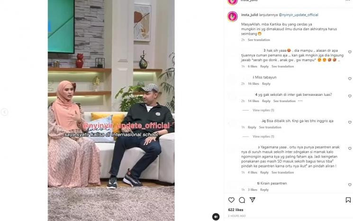Image resolution: width=353 pixels, height=221 pixels.
Task: Open the comment bubble icon
Action: pyautogui.click(x=242, y=200)
